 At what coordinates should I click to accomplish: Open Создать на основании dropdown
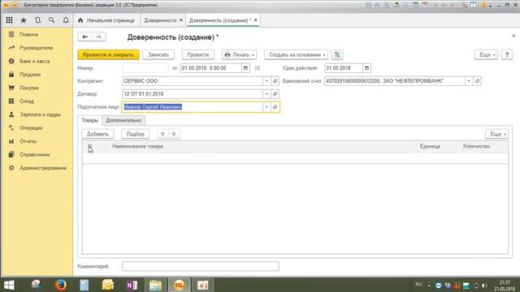(x=296, y=54)
